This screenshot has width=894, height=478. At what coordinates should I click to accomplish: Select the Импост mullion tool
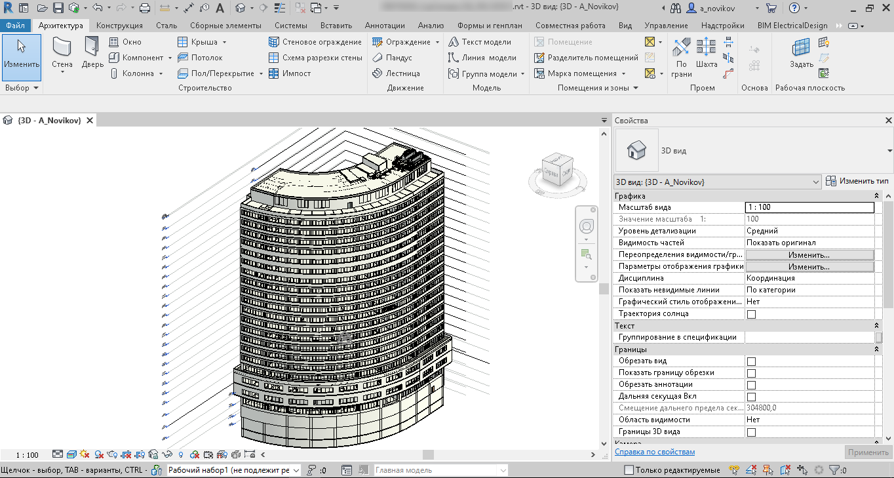tap(290, 73)
